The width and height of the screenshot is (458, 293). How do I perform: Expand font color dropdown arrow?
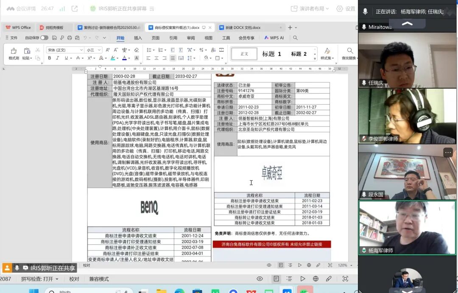pos(129,59)
